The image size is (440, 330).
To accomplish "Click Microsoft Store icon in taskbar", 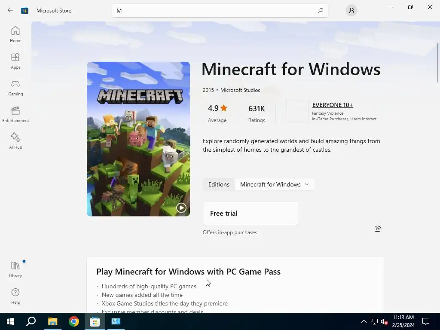I will click(x=95, y=321).
